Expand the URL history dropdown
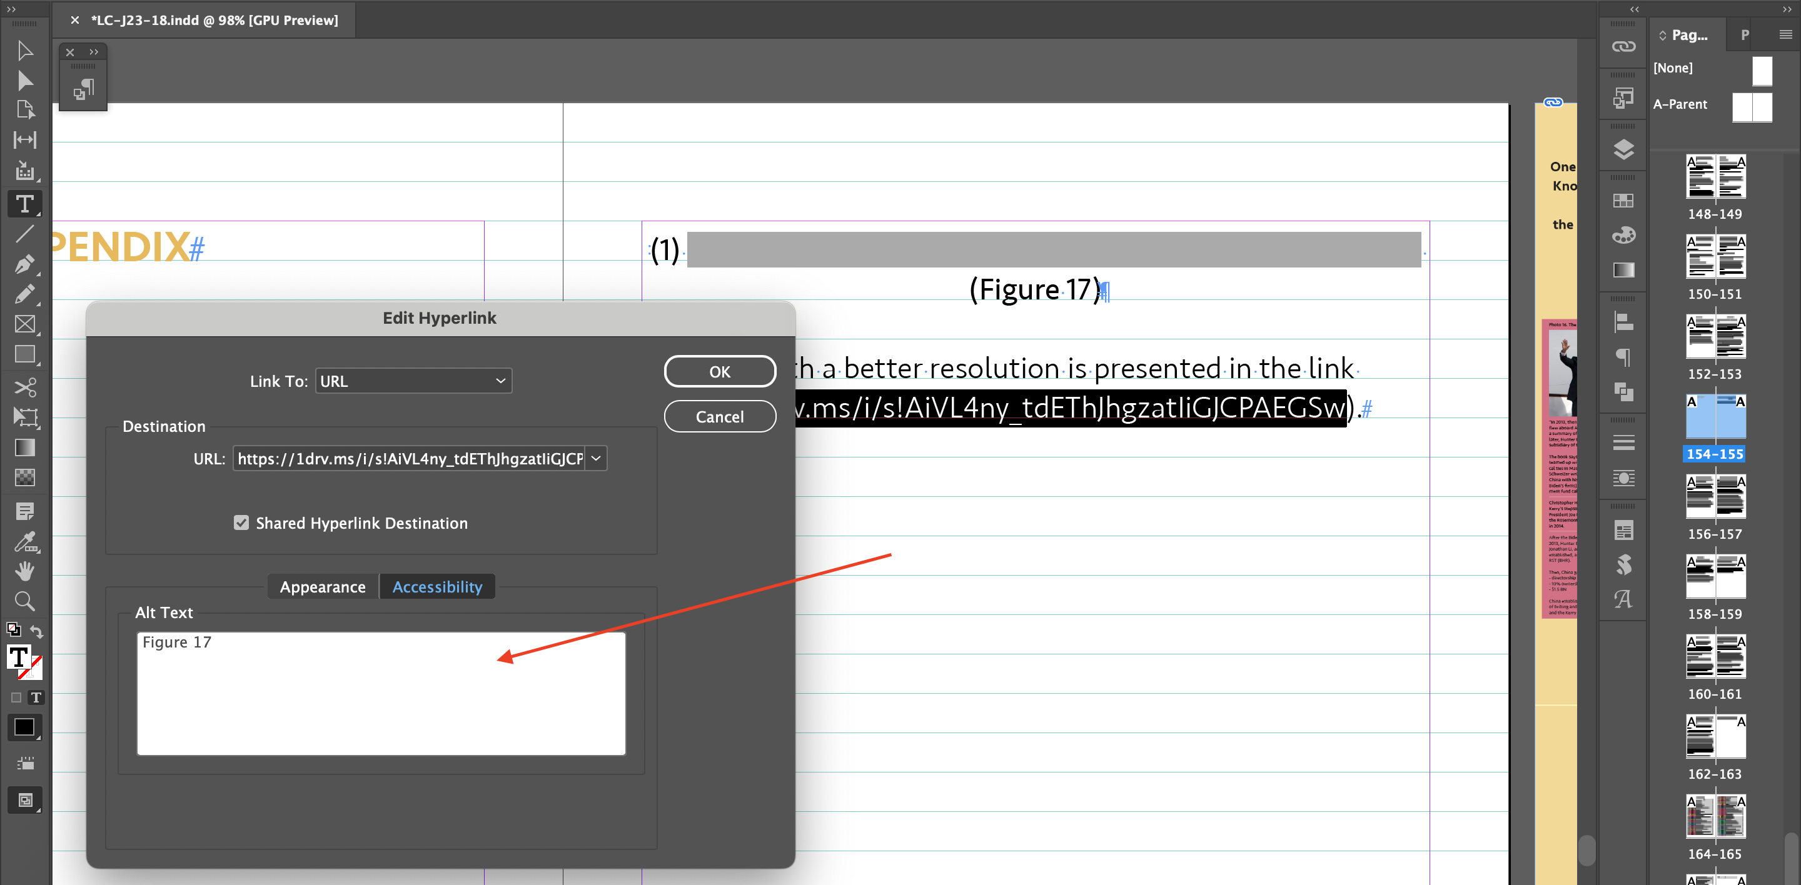Image resolution: width=1801 pixels, height=885 pixels. pyautogui.click(x=596, y=458)
